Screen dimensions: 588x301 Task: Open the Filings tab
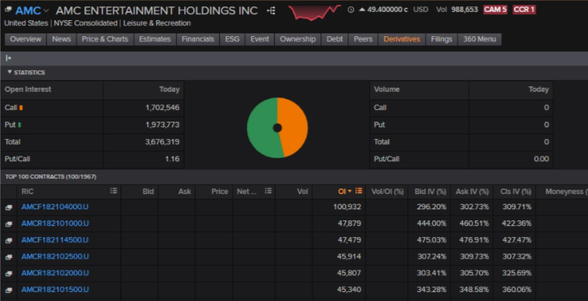click(x=441, y=39)
